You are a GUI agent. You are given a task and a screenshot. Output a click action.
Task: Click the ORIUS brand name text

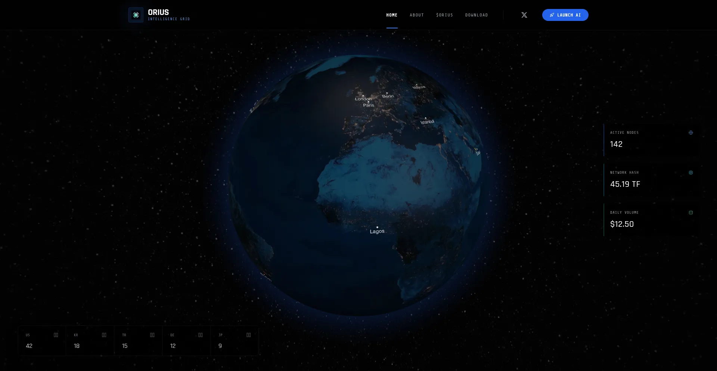click(158, 12)
